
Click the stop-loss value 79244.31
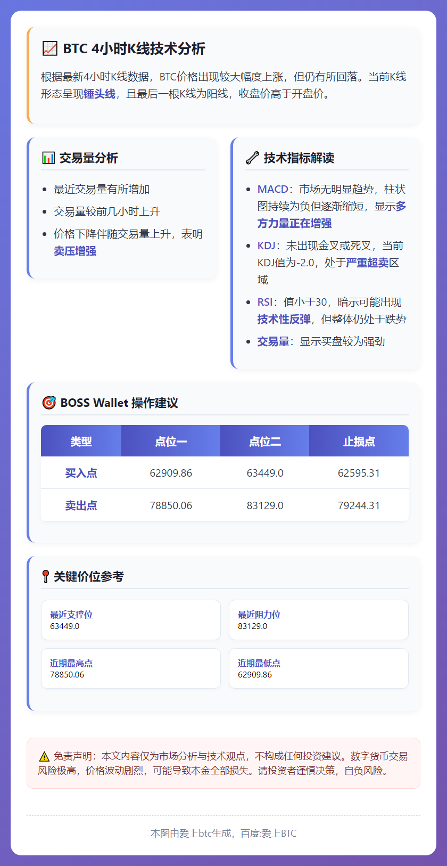coord(359,505)
